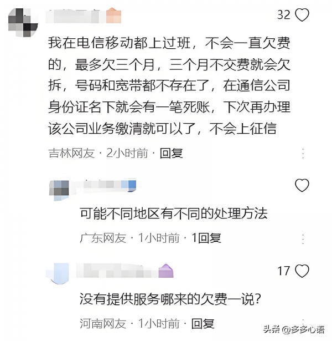
Task: Click the orange badge beside the first username
Action: 113,15
